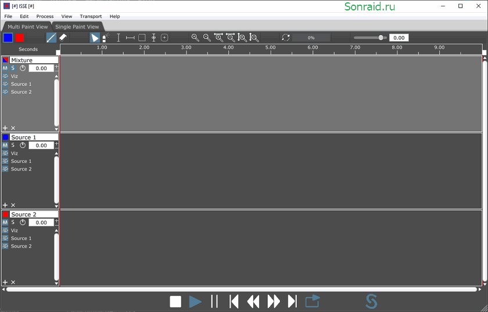Toggle Source 2 layer eye in Mixture track
488x312 pixels.
click(x=5, y=92)
